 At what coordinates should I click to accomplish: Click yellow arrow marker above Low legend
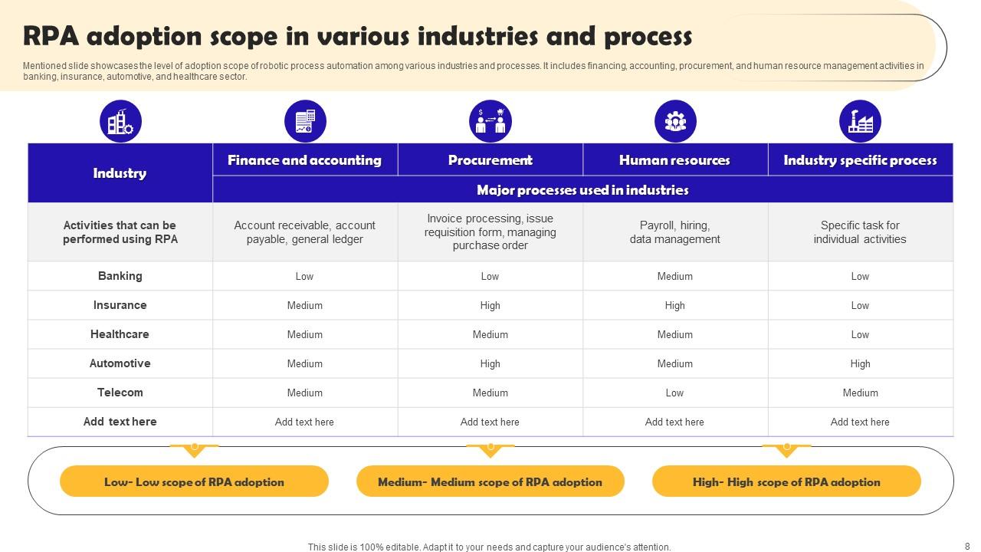195,449
